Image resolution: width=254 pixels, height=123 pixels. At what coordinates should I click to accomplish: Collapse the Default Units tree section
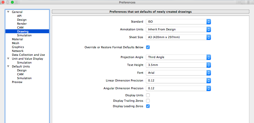pyautogui.click(x=8, y=66)
